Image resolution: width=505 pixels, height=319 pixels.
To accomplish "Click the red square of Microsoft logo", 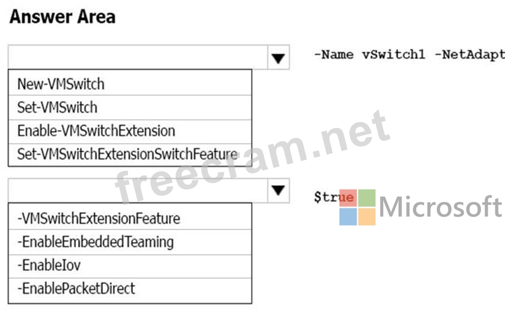I will pos(348,198).
